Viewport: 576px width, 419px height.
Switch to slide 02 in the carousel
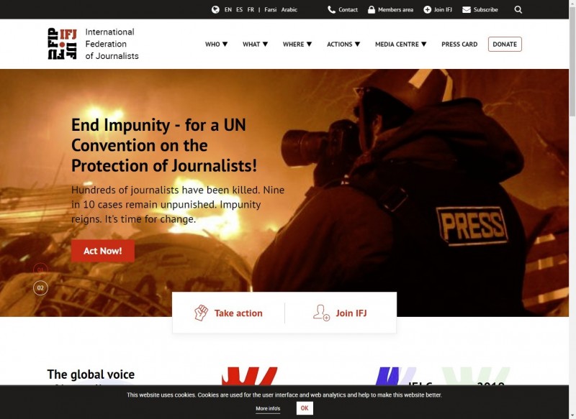click(x=40, y=287)
